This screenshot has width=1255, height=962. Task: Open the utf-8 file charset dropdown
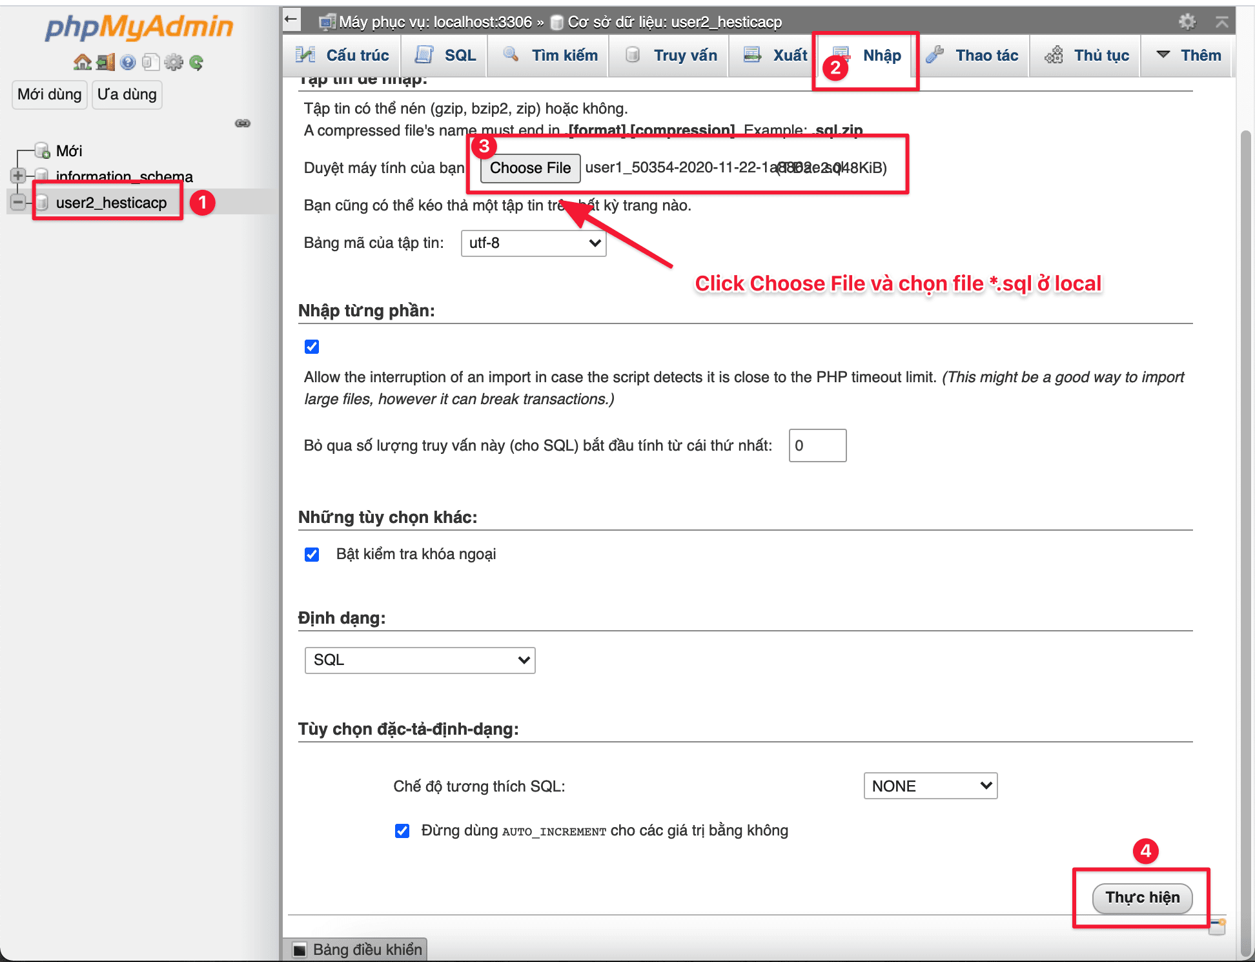533,243
